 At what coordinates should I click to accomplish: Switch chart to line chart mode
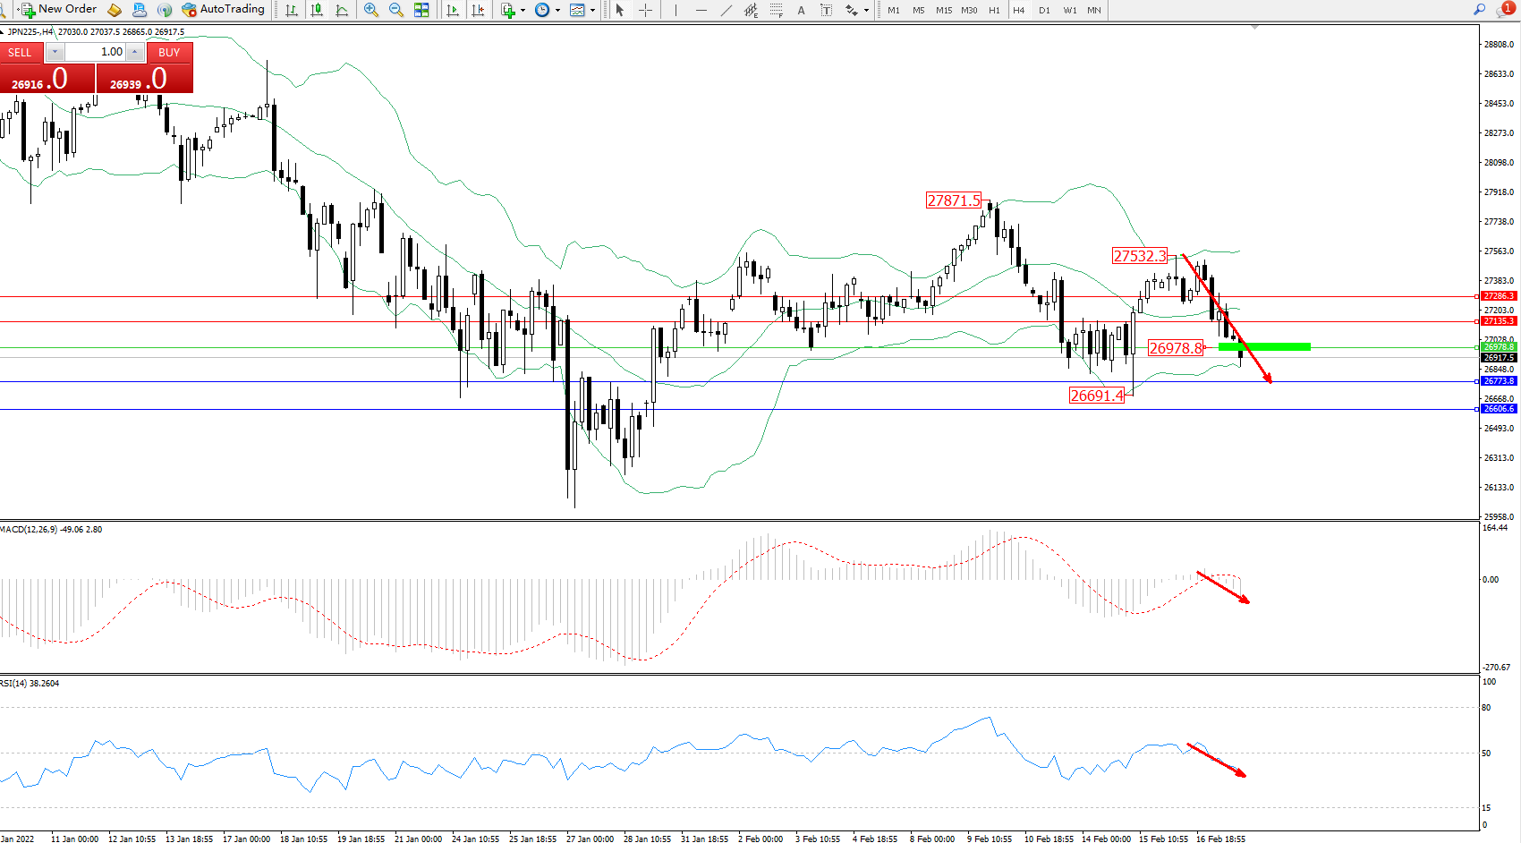[x=342, y=10]
